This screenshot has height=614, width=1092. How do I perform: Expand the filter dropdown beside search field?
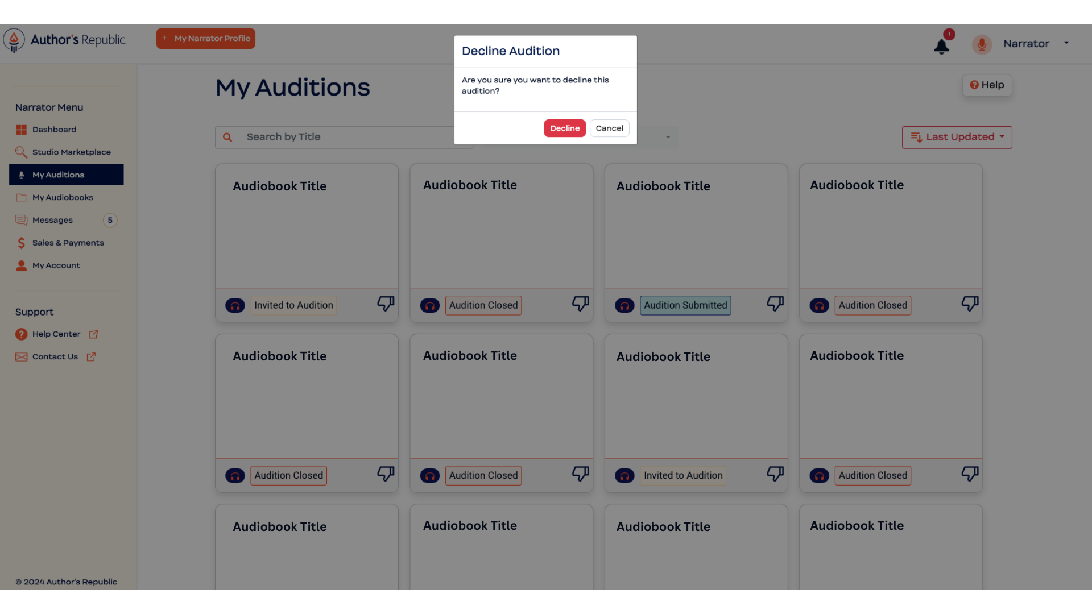pyautogui.click(x=668, y=137)
